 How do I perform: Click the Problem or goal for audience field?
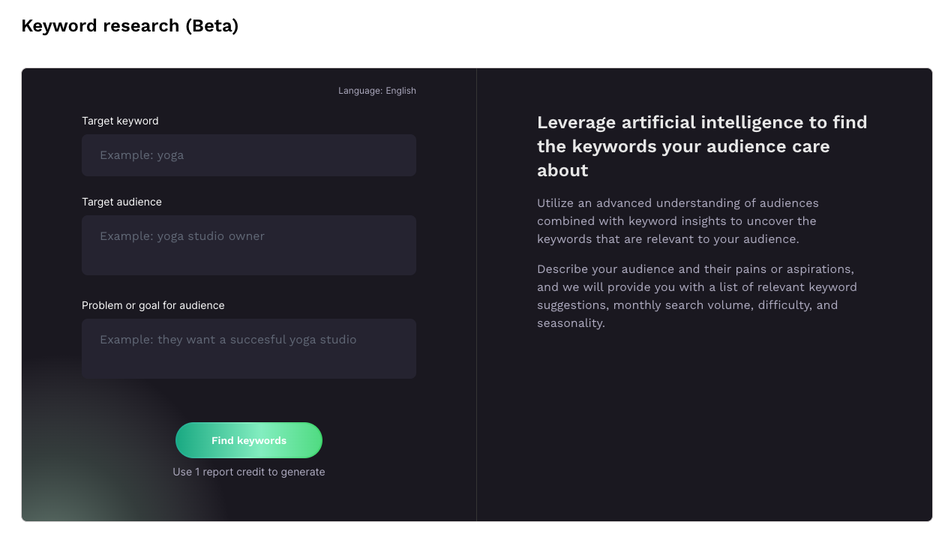[248, 348]
